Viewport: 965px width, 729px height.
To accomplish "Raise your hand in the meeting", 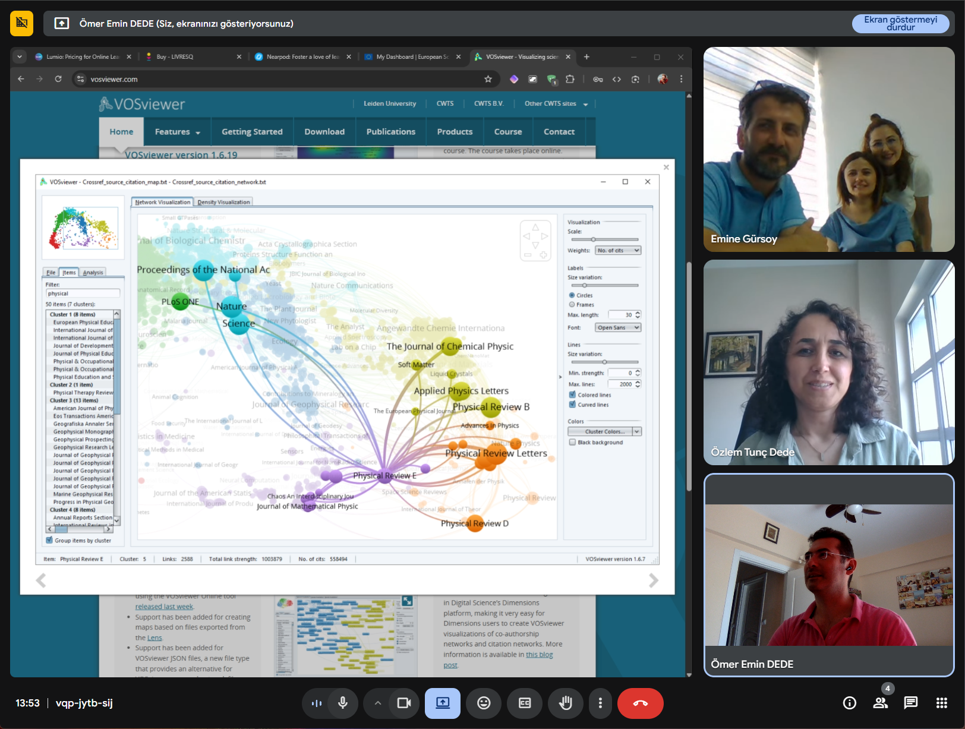I will click(566, 703).
